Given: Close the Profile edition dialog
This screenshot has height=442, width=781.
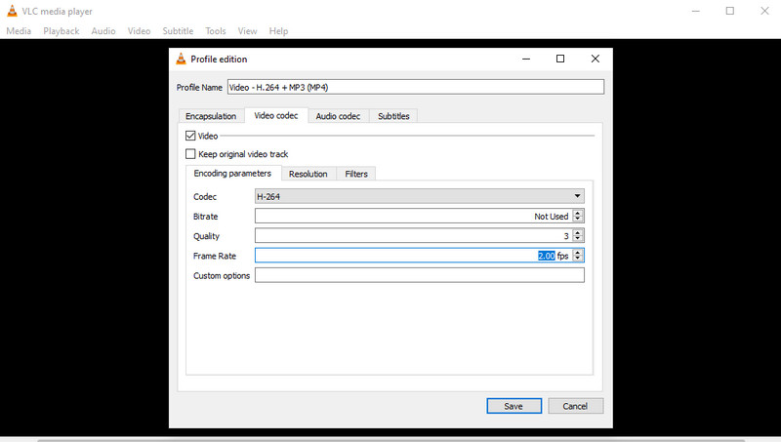Looking at the screenshot, I should tap(595, 59).
